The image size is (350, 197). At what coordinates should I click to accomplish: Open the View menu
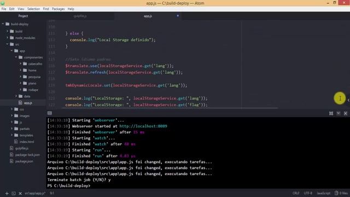[x=21, y=9]
